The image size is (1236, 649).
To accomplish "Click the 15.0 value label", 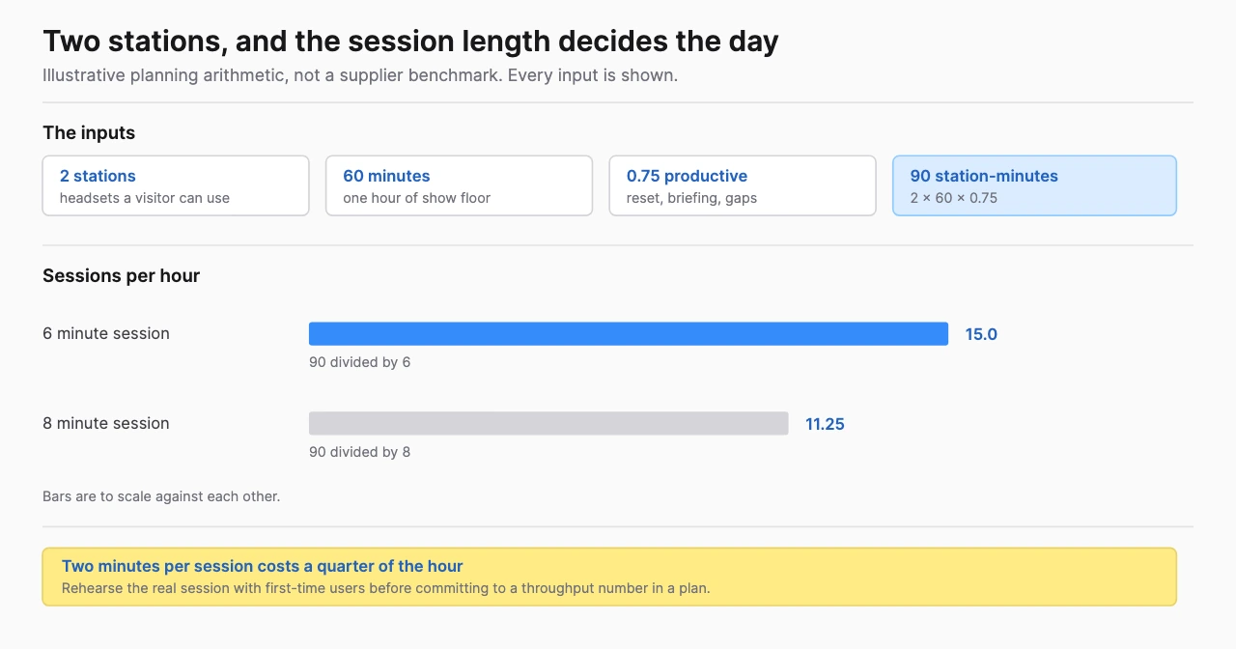I will [981, 334].
